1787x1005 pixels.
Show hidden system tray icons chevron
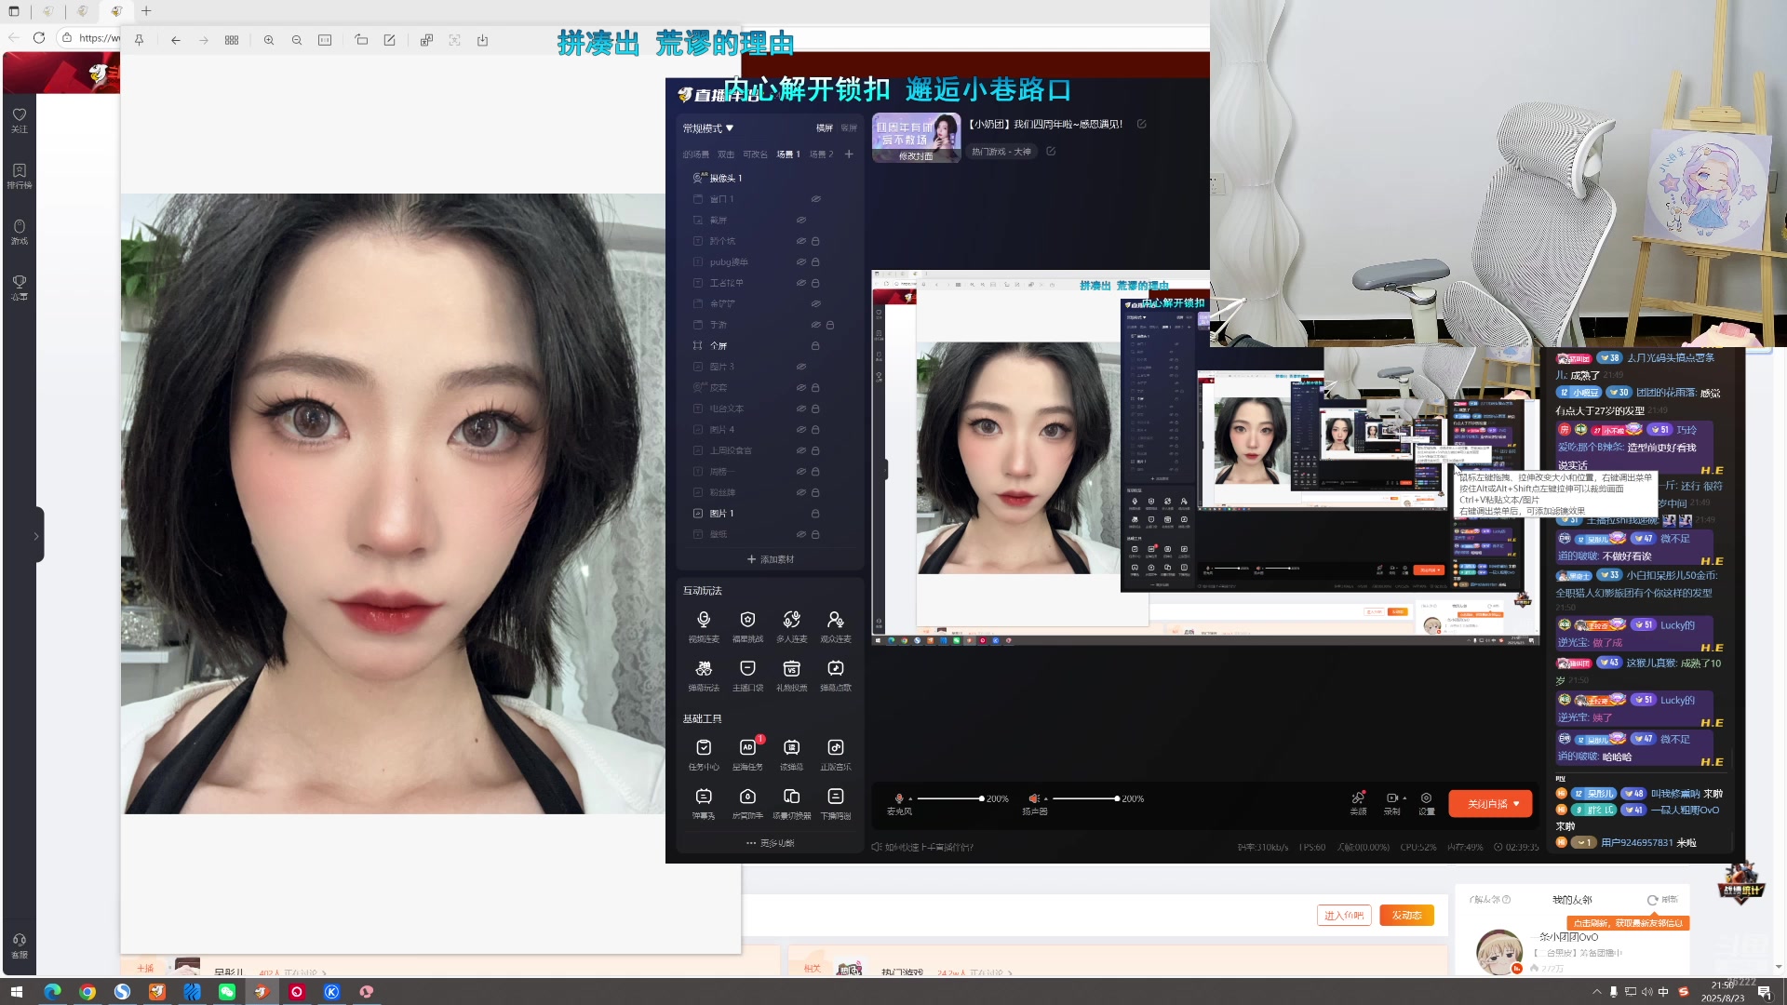[x=1596, y=992]
